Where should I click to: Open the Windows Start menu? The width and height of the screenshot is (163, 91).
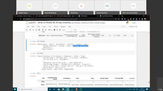15,89
